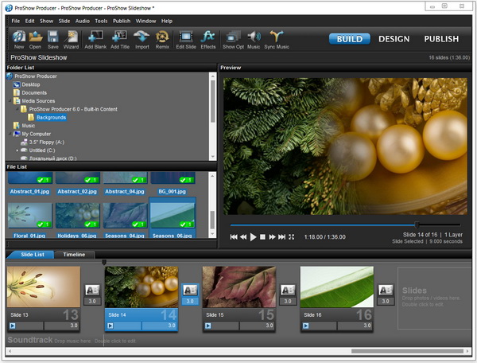Skip to the end of the preview
Viewport: 477px width, 363px height.
pos(281,237)
